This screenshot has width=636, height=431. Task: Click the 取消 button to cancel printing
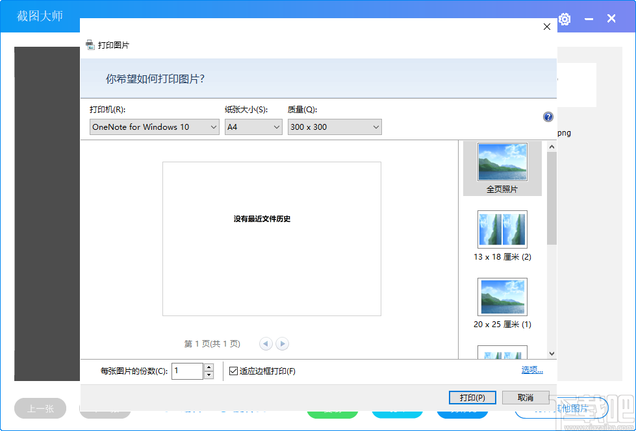(x=526, y=397)
